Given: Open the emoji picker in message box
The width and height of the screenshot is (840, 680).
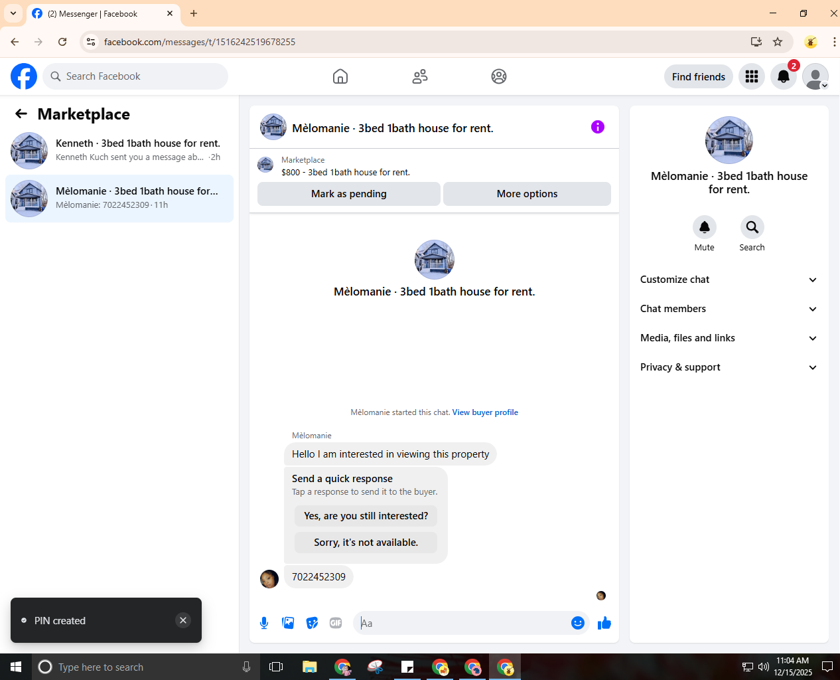Looking at the screenshot, I should tap(578, 623).
